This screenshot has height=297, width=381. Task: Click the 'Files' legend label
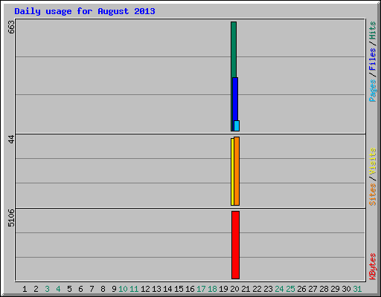click(x=373, y=59)
